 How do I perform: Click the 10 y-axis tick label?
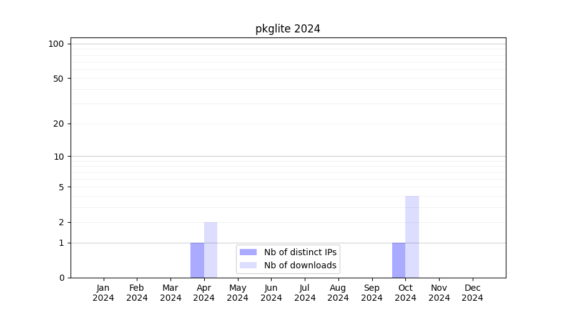click(x=59, y=157)
